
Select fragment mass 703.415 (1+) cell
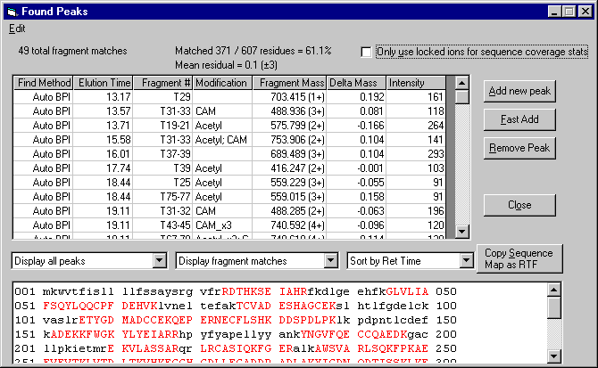coord(289,97)
